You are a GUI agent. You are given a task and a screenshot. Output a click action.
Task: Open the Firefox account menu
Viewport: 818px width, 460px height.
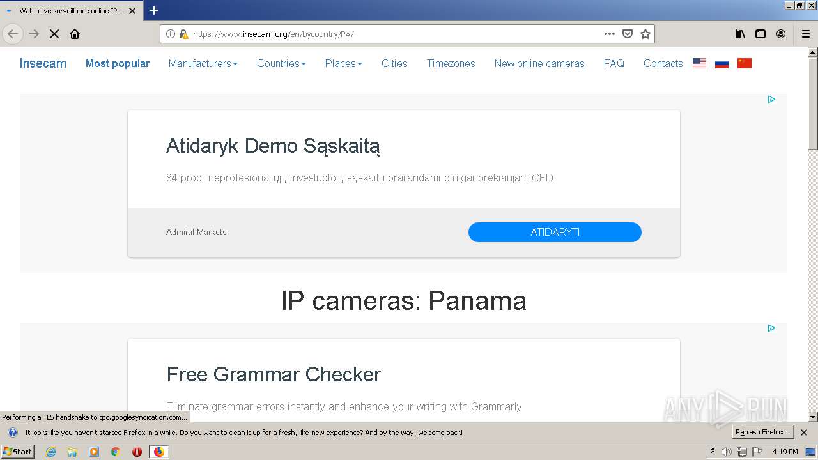tap(781, 34)
